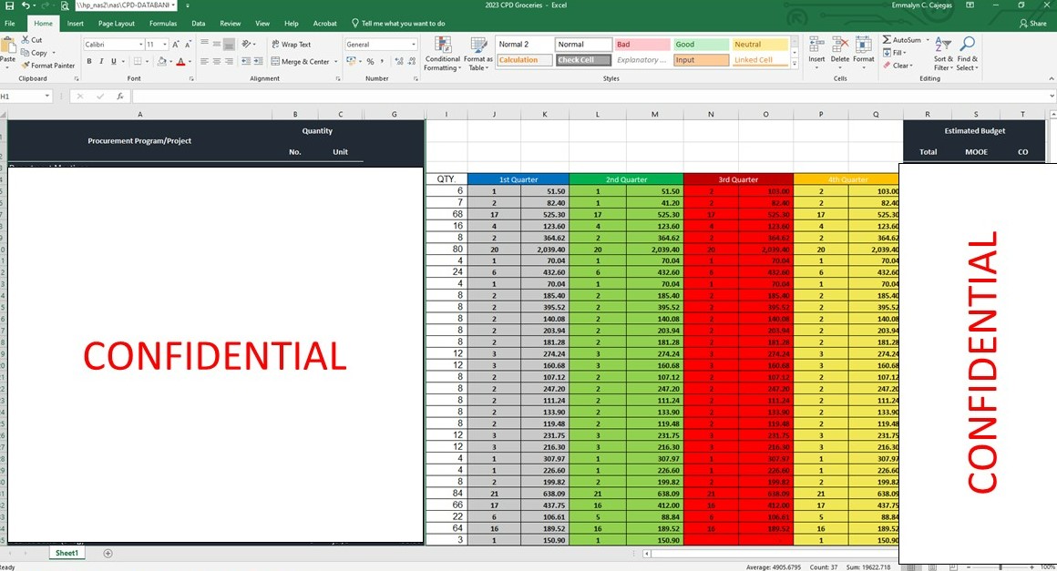Set Bottom Align for cells
The width and height of the screenshot is (1057, 571).
[x=230, y=45]
